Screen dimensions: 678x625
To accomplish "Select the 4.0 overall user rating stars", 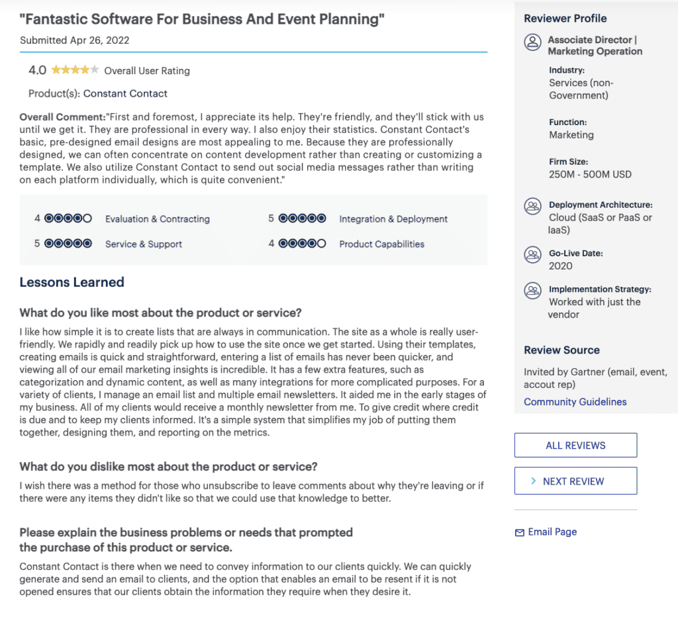I will pos(75,69).
